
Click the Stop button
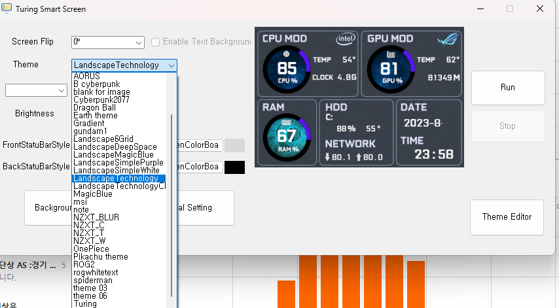508,126
